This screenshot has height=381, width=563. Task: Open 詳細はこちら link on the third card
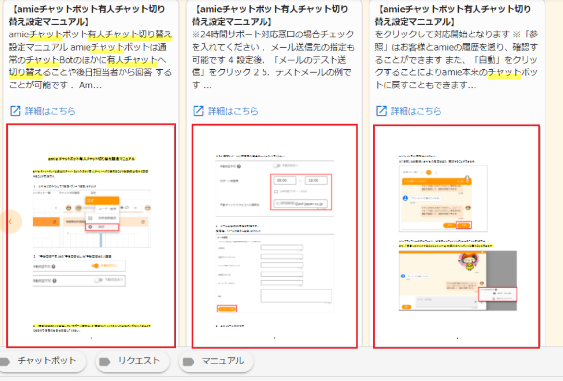(416, 111)
